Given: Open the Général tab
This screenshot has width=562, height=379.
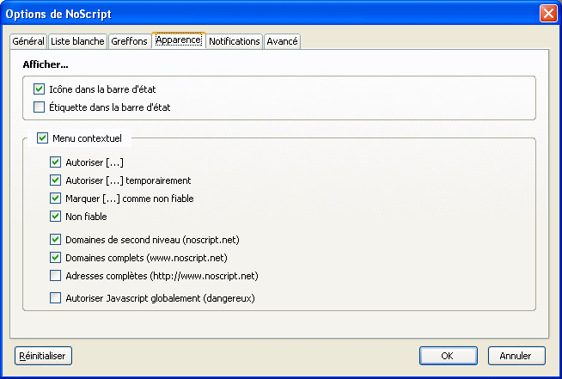Looking at the screenshot, I should click(28, 41).
